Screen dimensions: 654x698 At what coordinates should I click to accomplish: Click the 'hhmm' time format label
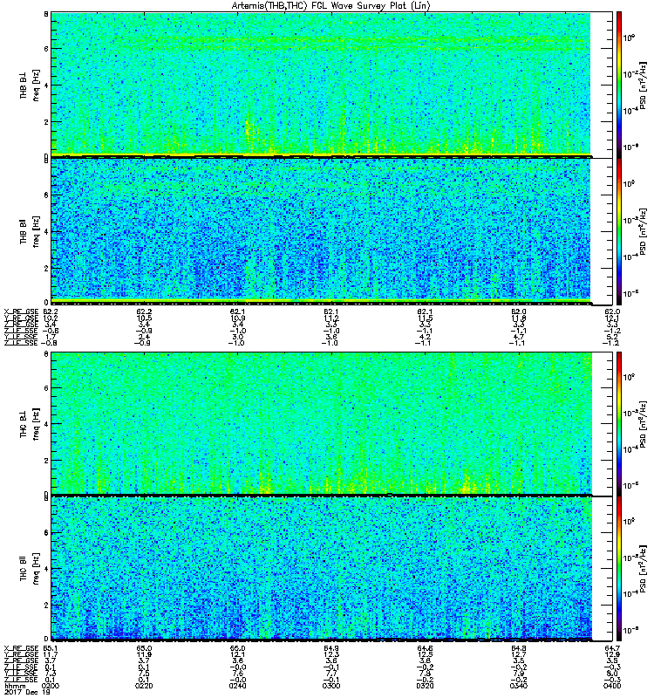point(15,686)
